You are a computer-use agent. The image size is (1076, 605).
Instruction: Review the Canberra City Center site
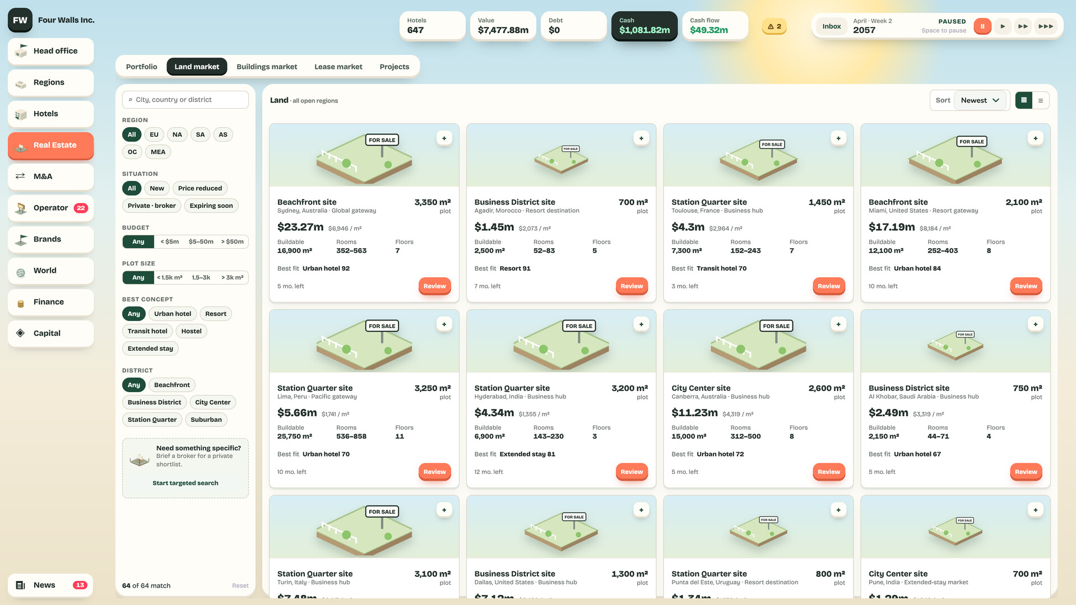pos(828,472)
